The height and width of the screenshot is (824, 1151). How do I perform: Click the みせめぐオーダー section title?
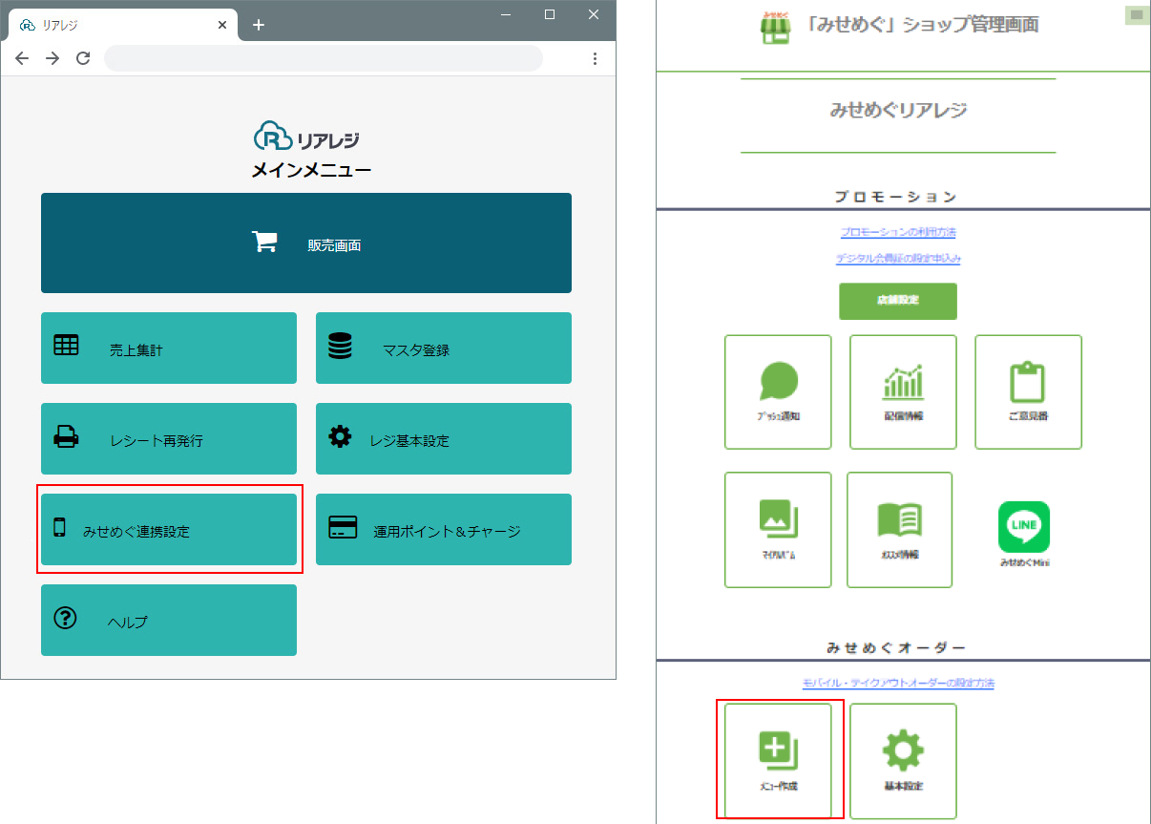[896, 647]
